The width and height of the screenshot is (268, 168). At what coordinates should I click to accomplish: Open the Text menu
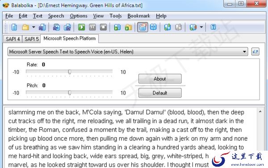(x=38, y=16)
